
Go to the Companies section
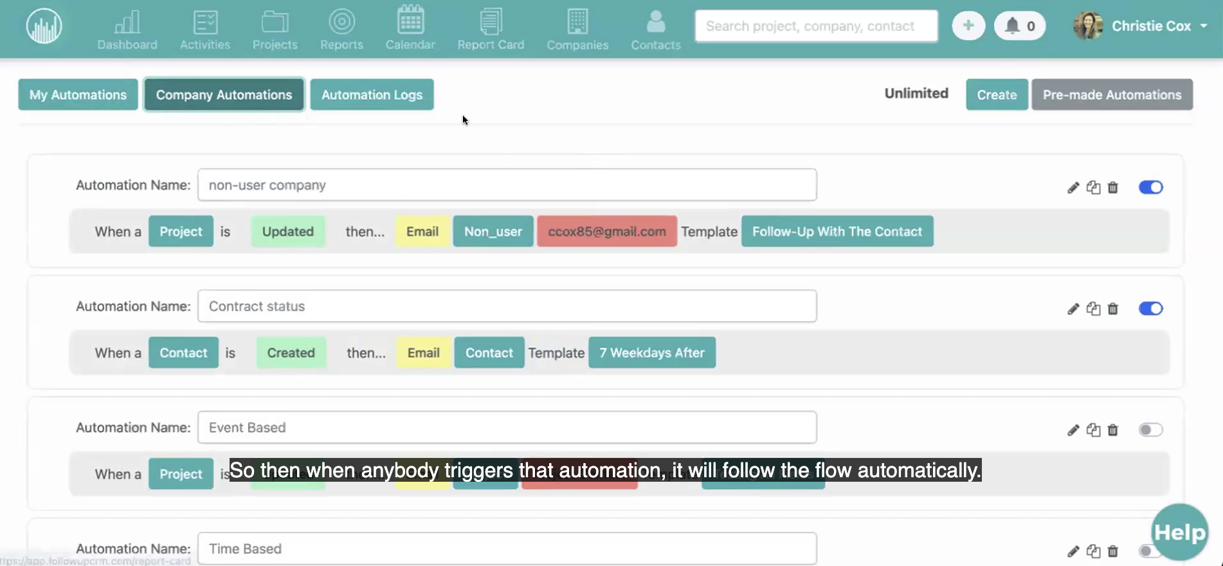click(577, 30)
